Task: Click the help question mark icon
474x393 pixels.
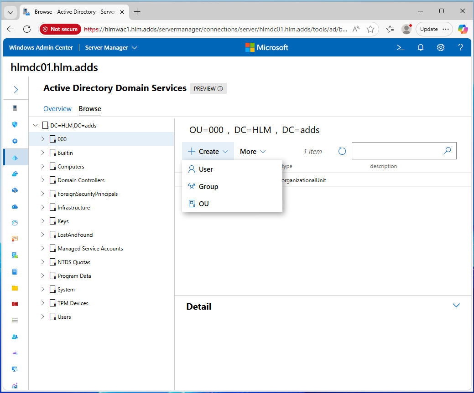Action: coord(460,47)
